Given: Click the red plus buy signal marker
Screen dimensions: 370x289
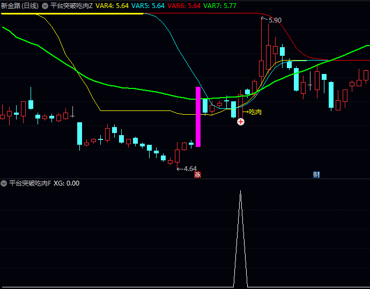Looking at the screenshot, I should pos(241,122).
